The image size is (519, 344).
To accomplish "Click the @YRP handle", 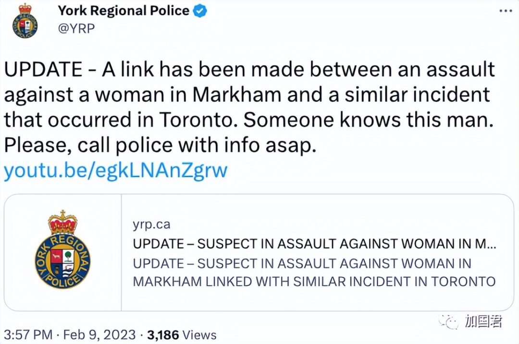I will point(76,28).
